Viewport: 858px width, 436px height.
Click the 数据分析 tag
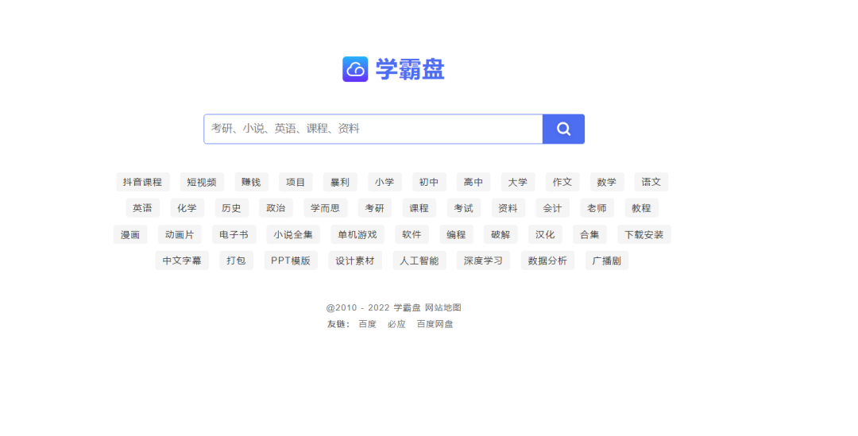[x=547, y=261]
